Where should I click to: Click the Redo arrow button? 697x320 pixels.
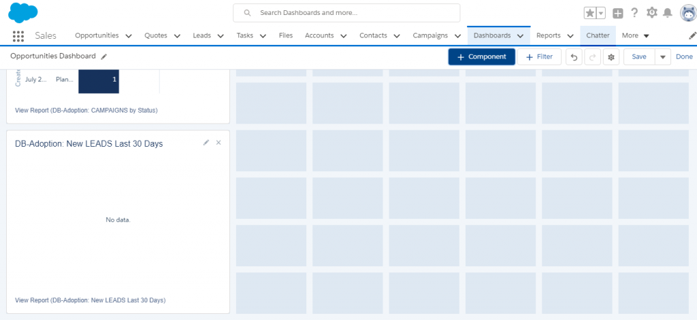593,57
